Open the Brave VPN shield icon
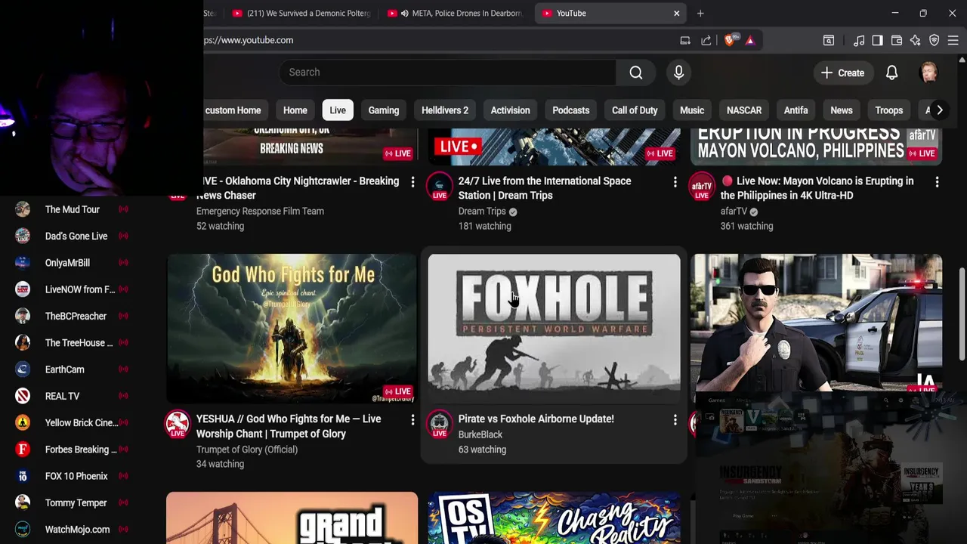The height and width of the screenshot is (544, 967). [x=935, y=40]
